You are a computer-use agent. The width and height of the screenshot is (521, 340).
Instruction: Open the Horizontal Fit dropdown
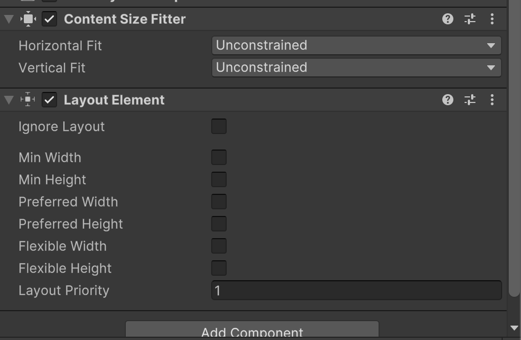pyautogui.click(x=356, y=45)
